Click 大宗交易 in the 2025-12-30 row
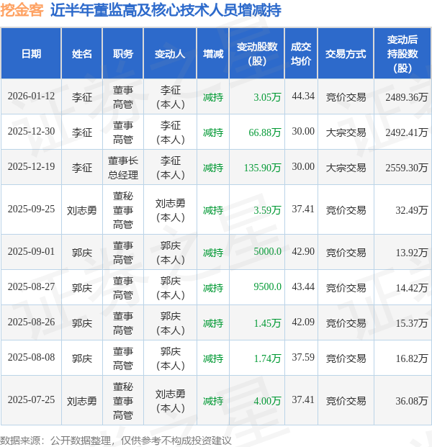432x447 pixels. coord(346,132)
